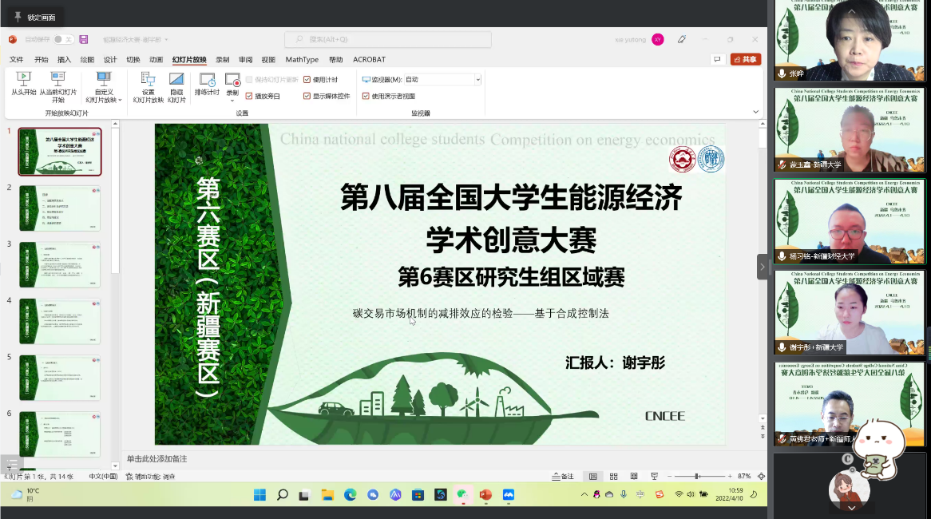Screen dimensions: 931x519
Task: Open Microsoft Edge from taskbar
Action: [x=351, y=495]
